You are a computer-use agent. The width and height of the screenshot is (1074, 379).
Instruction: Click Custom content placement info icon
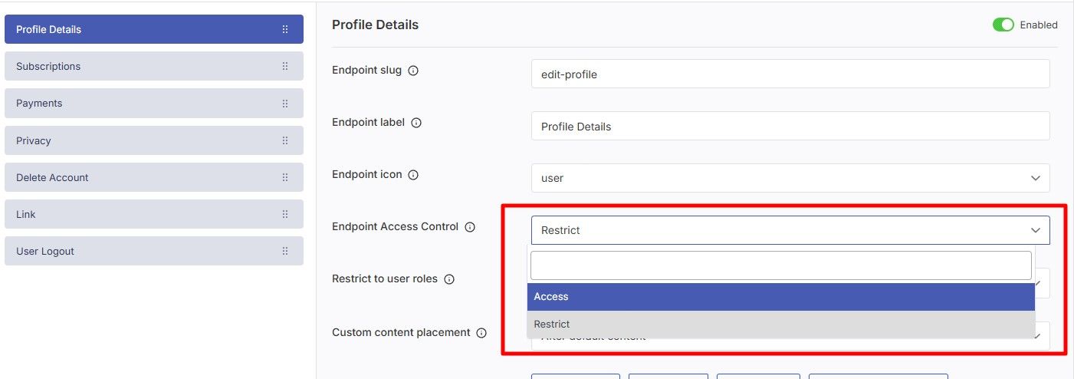coord(481,333)
